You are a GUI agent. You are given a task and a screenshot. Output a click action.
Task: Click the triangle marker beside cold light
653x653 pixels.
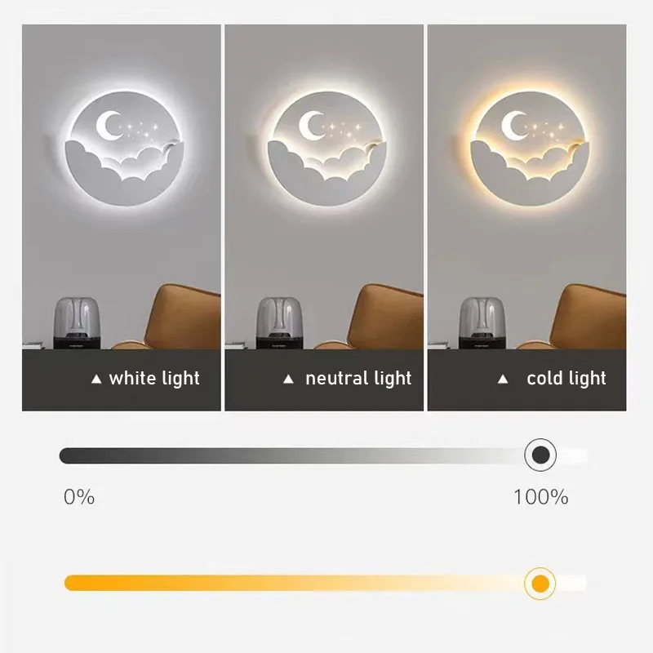point(503,379)
